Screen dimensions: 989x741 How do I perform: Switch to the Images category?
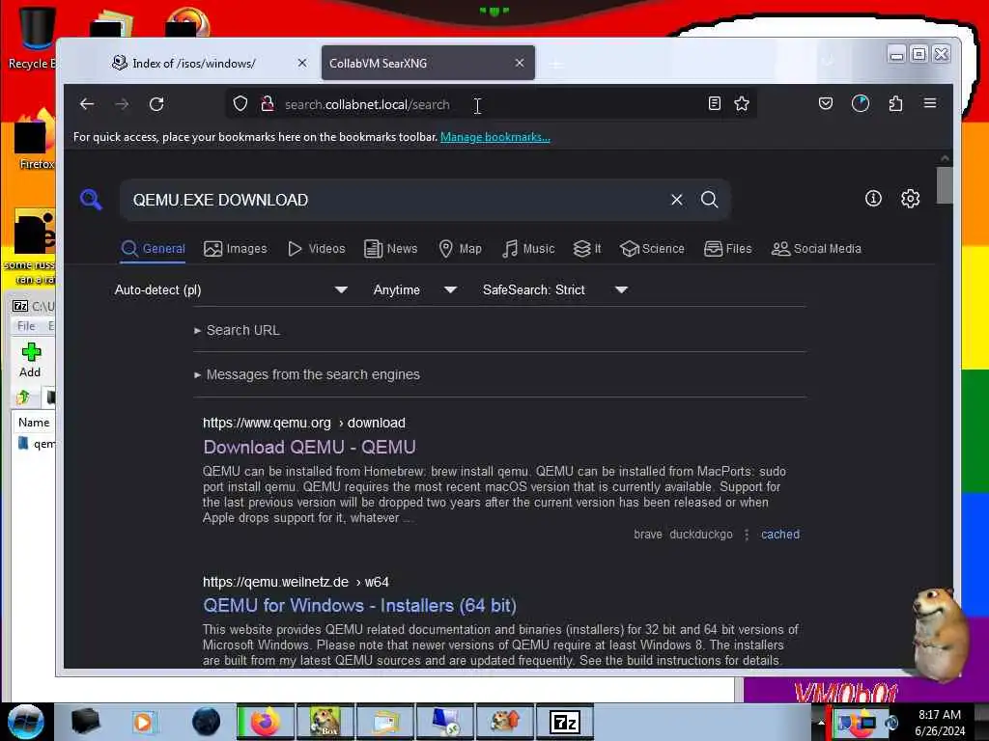236,249
